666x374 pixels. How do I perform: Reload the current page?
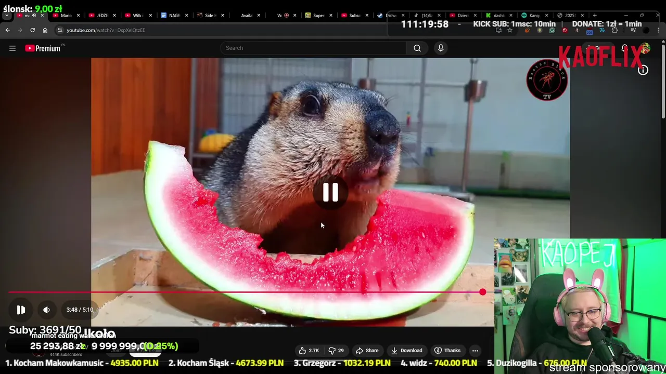click(x=32, y=30)
